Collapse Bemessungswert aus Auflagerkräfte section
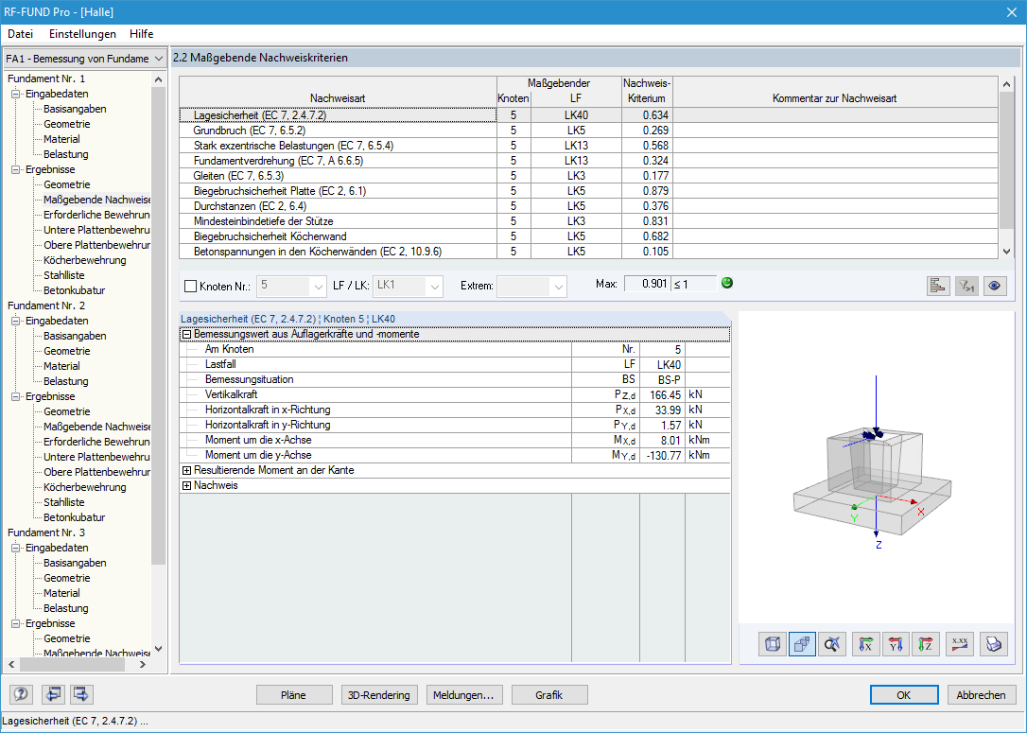Screen dimensions: 1027x733 click(186, 334)
